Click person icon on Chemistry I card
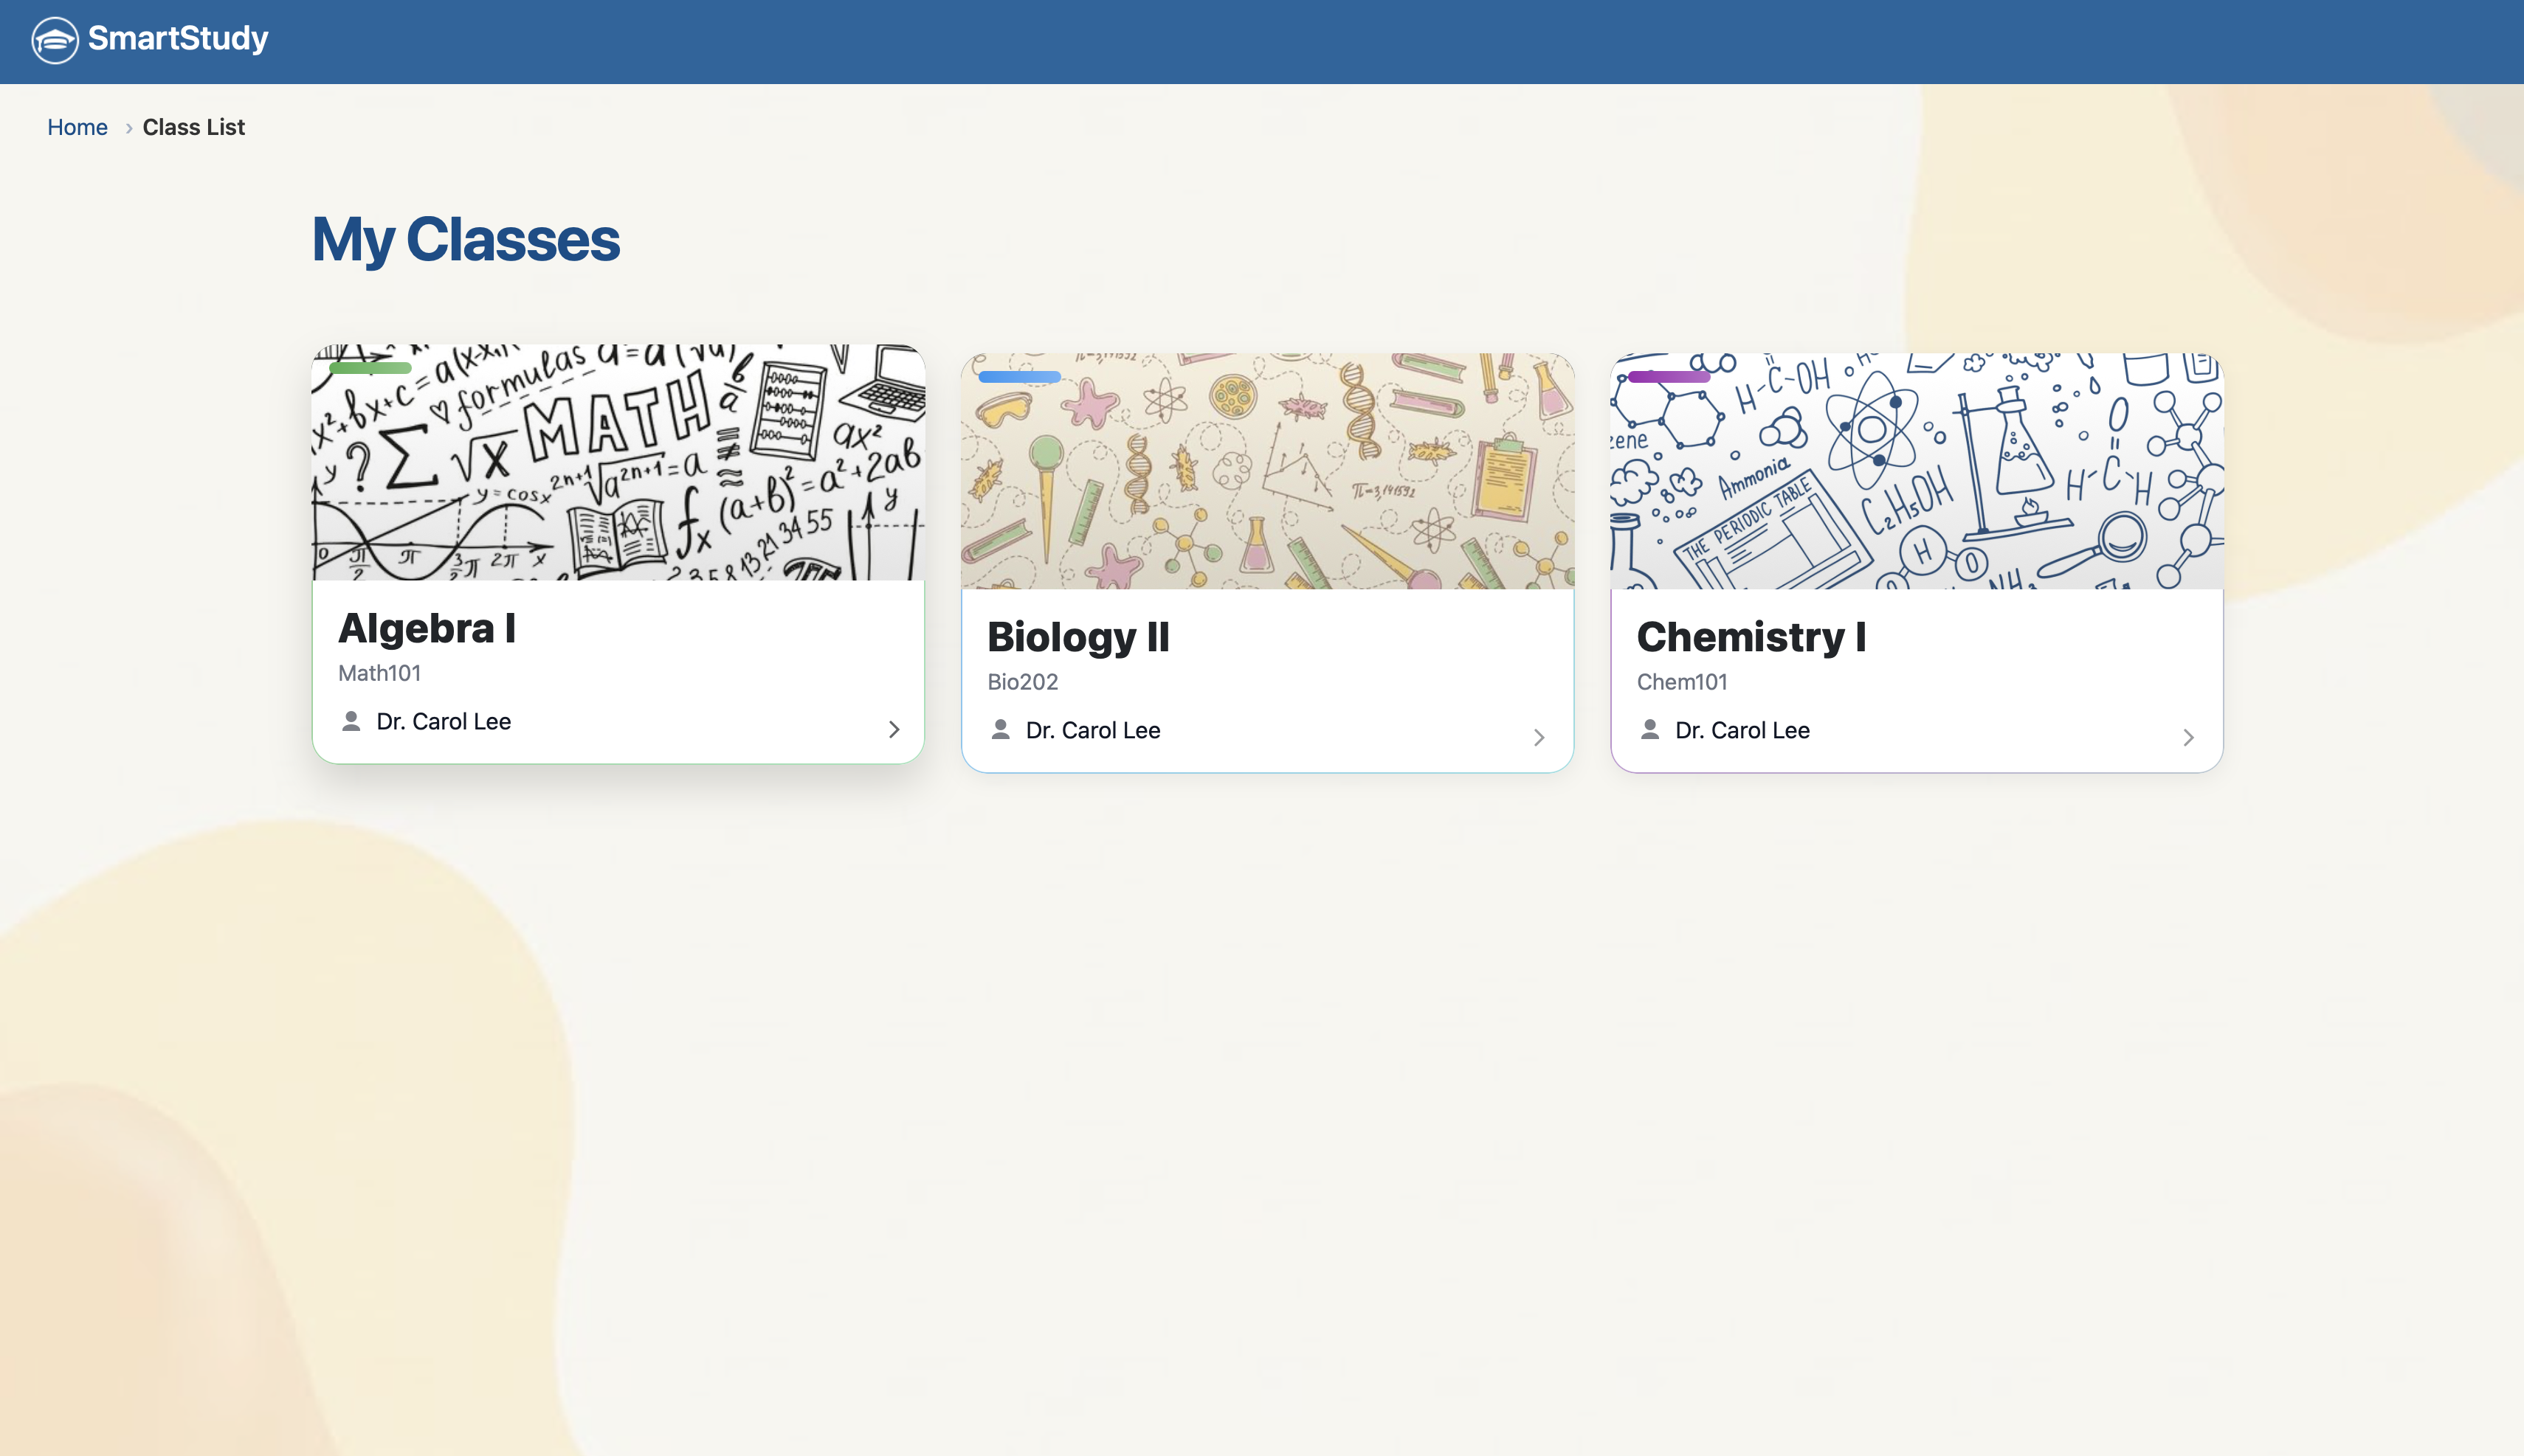 pos(1649,730)
